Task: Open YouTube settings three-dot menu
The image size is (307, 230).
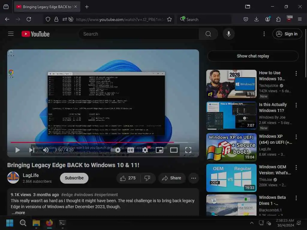Action: (x=264, y=34)
